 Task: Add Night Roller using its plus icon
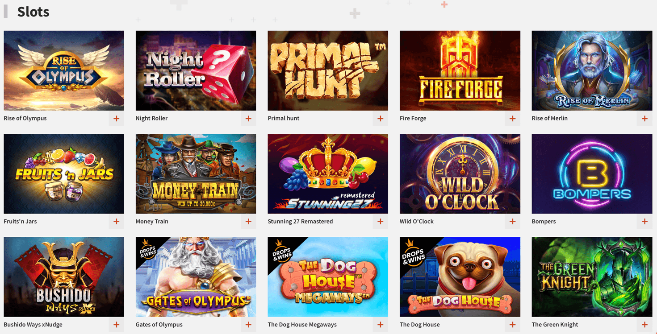pyautogui.click(x=248, y=119)
